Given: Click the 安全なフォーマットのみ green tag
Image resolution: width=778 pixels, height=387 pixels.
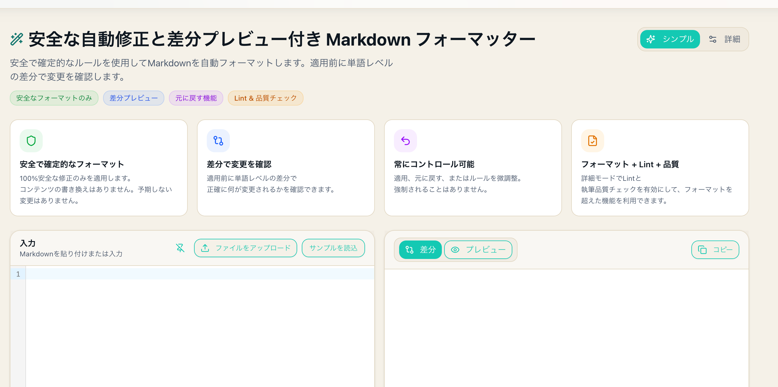Looking at the screenshot, I should click(x=54, y=98).
